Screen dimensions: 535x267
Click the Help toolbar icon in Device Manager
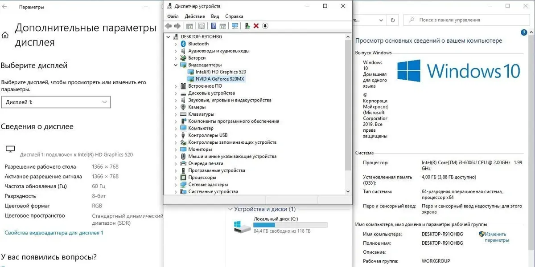pos(214,26)
